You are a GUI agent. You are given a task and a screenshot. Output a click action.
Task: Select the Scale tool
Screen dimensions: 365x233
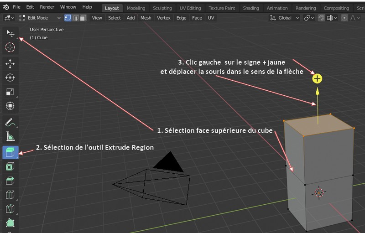pyautogui.click(x=10, y=92)
